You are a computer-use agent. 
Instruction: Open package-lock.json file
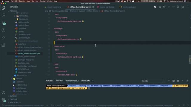click(26, 60)
